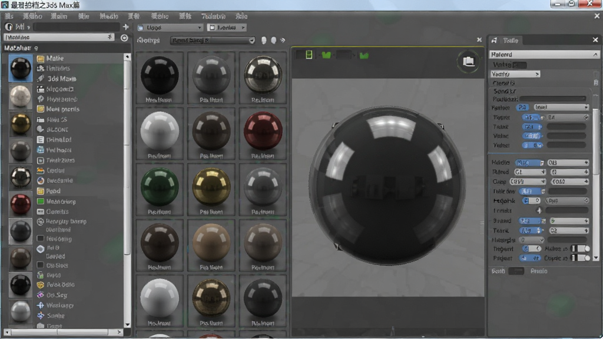Click the globe icon beside the 'Buccante' row
The image size is (603, 339).
click(41, 180)
